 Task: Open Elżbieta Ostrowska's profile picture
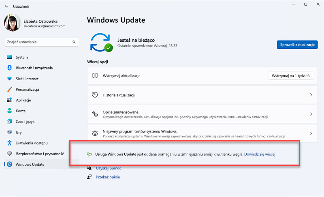[x=12, y=23]
